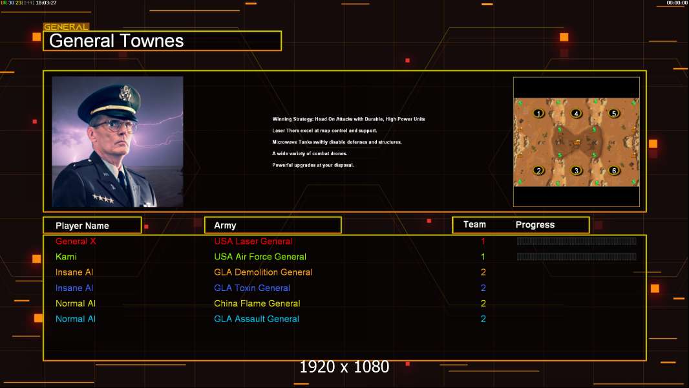Click army entry China Flame General
Viewport: 689px width, 388px height.
pos(257,303)
